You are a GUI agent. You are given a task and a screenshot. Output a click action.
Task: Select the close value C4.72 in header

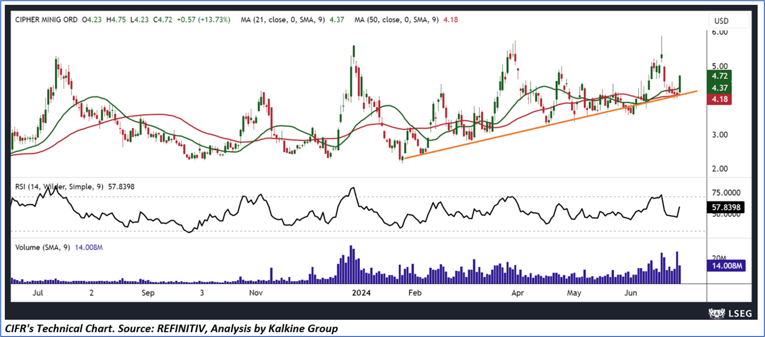click(163, 20)
